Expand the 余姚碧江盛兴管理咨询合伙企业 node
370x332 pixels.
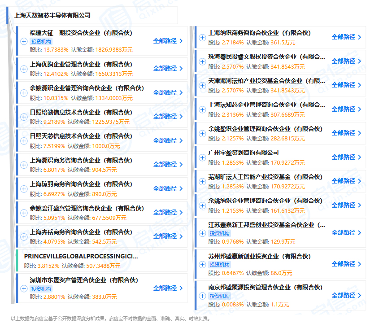pyautogui.click(x=24, y=213)
